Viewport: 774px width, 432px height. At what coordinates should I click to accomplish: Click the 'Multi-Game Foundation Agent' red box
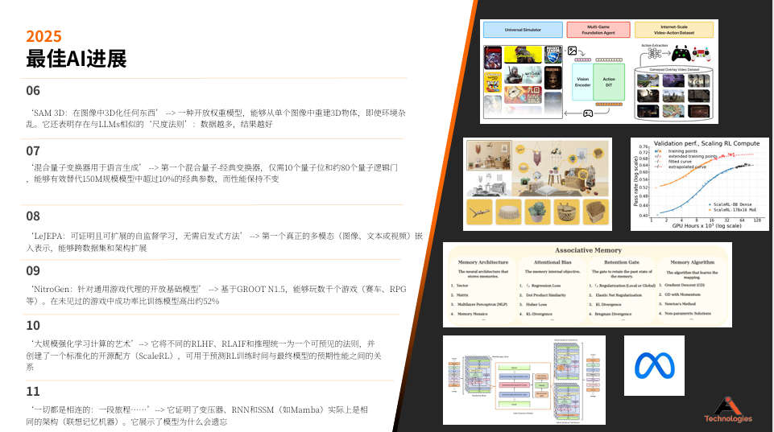coord(598,30)
